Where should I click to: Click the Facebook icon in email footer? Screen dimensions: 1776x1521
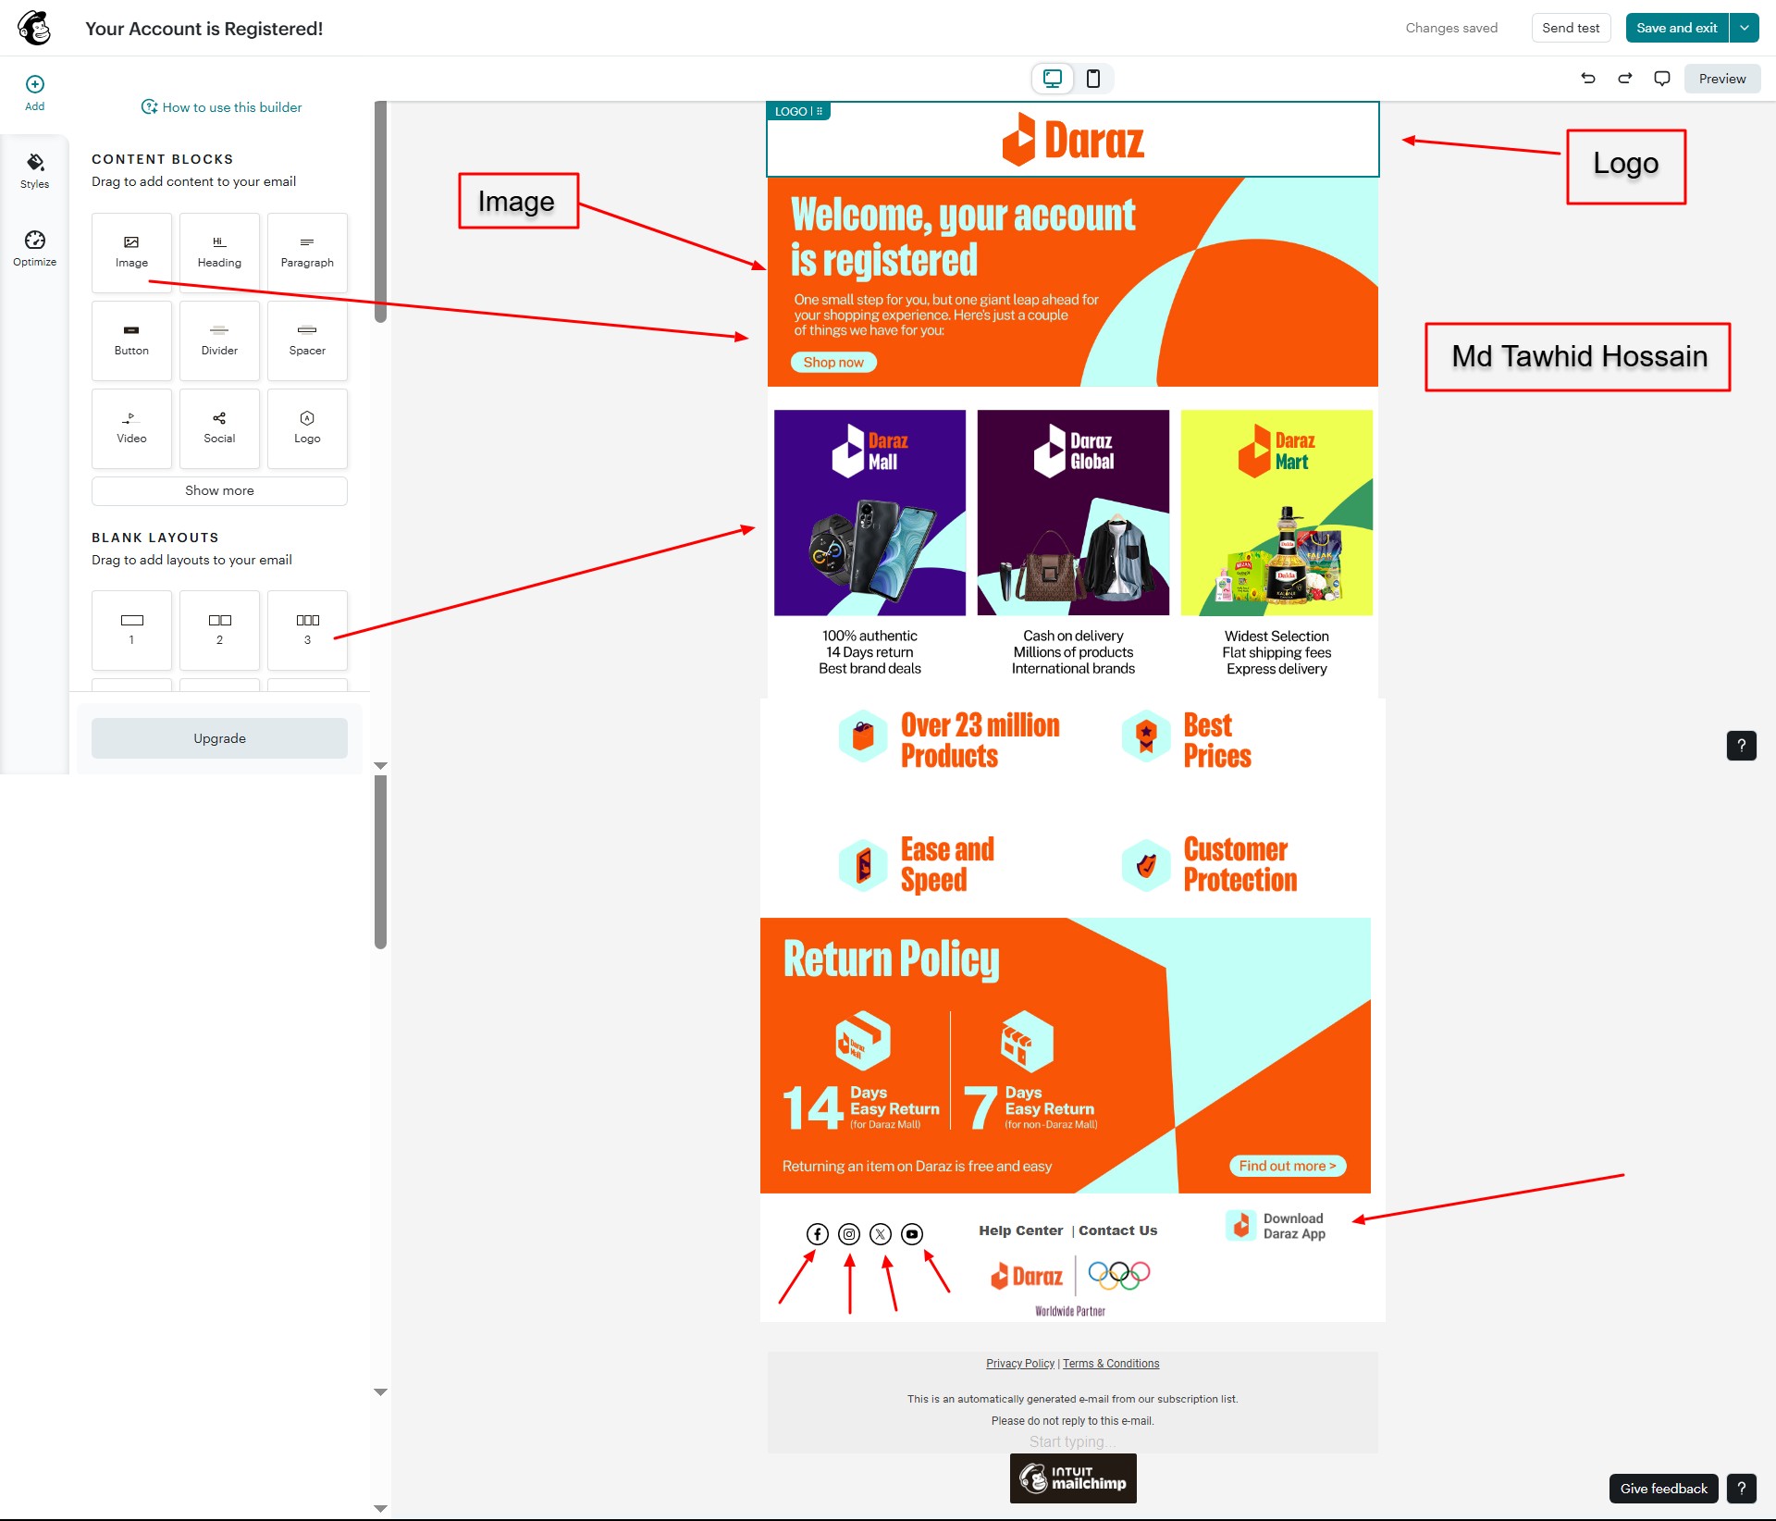[818, 1234]
